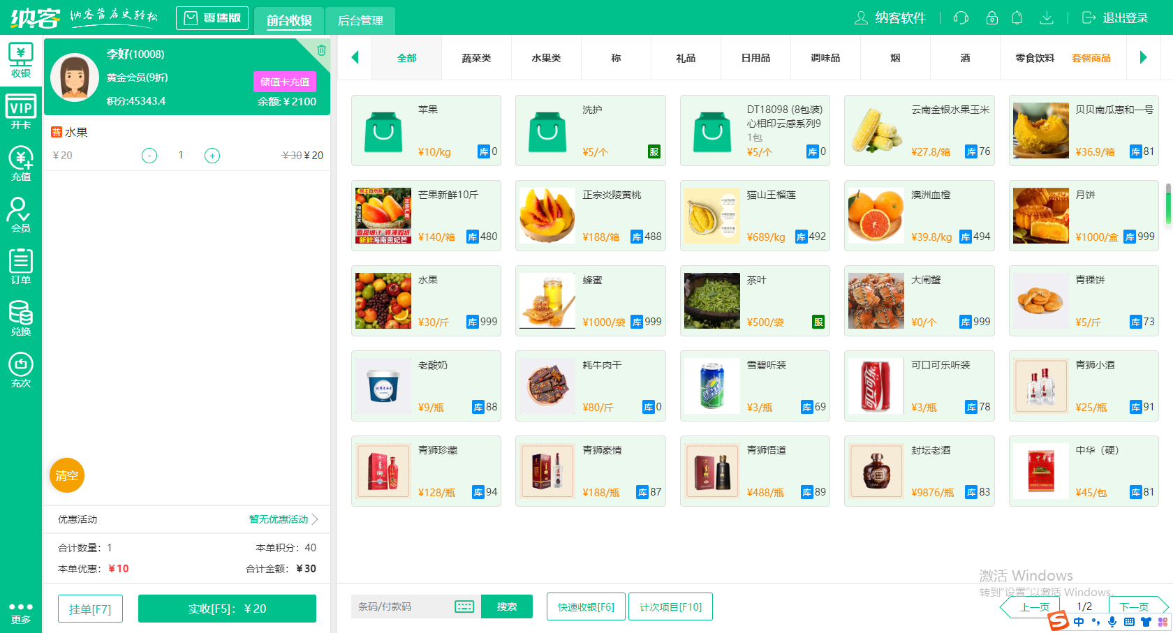Select the 水果类 category tab
This screenshot has height=633, width=1173.
pyautogui.click(x=546, y=58)
